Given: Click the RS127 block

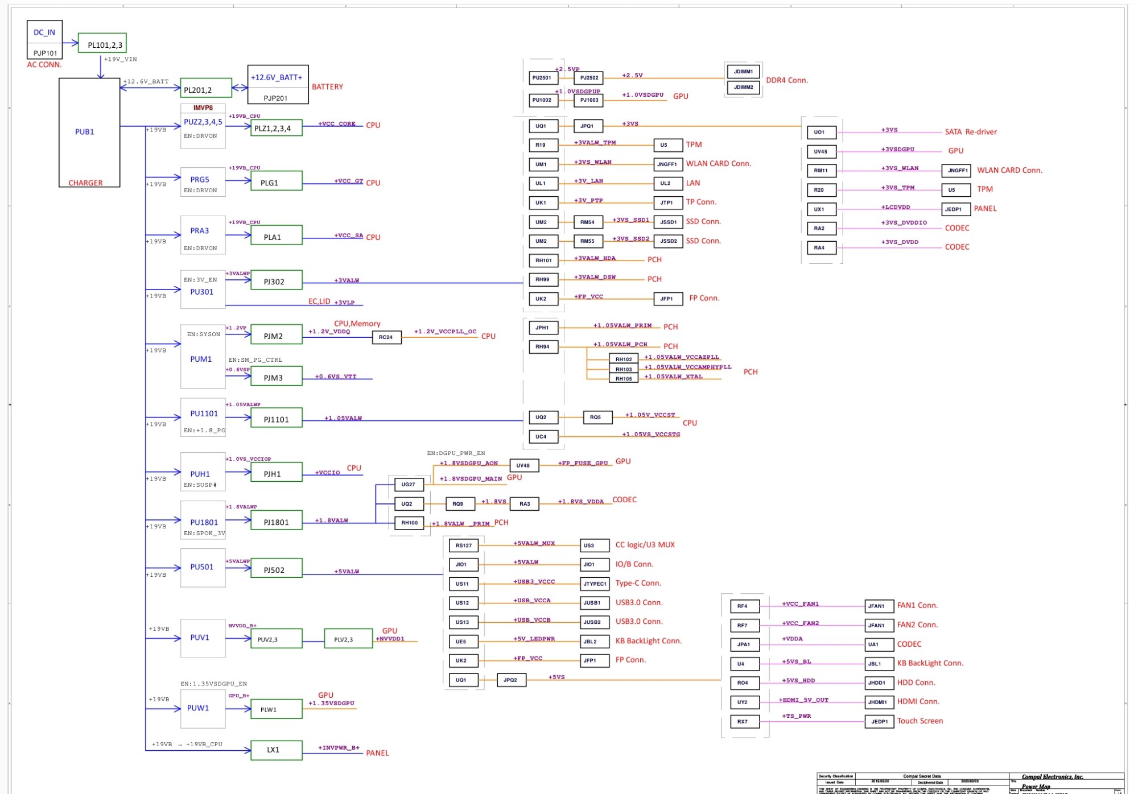Looking at the screenshot, I should 463,545.
